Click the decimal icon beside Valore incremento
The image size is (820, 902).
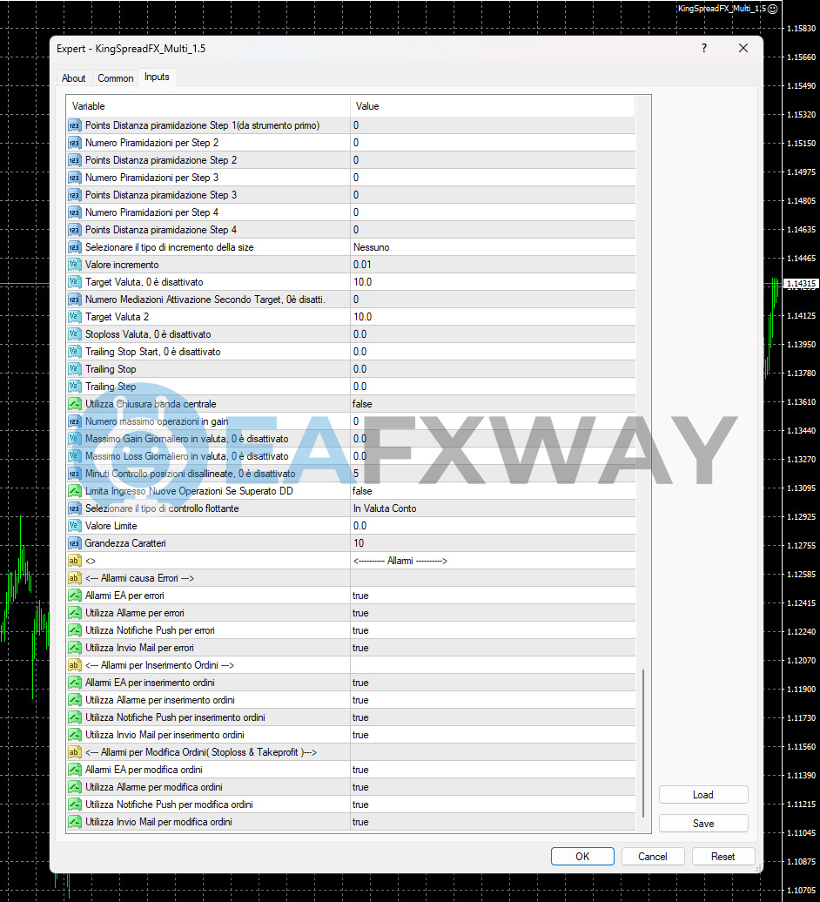pyautogui.click(x=74, y=264)
